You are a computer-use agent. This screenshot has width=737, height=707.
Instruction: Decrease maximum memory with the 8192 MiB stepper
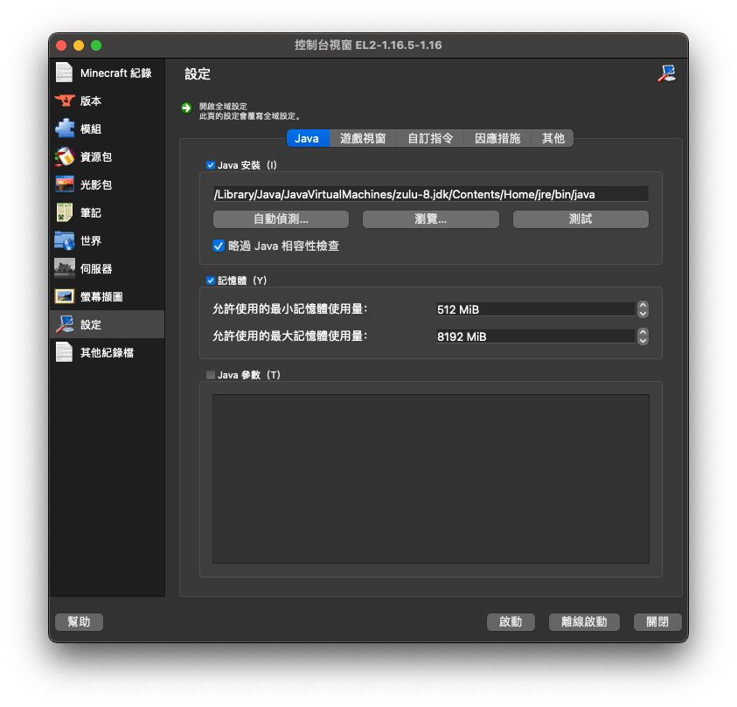pyautogui.click(x=643, y=340)
